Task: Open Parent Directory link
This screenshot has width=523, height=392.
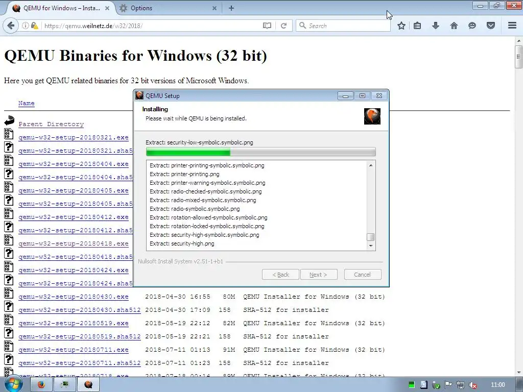Action: pos(51,124)
